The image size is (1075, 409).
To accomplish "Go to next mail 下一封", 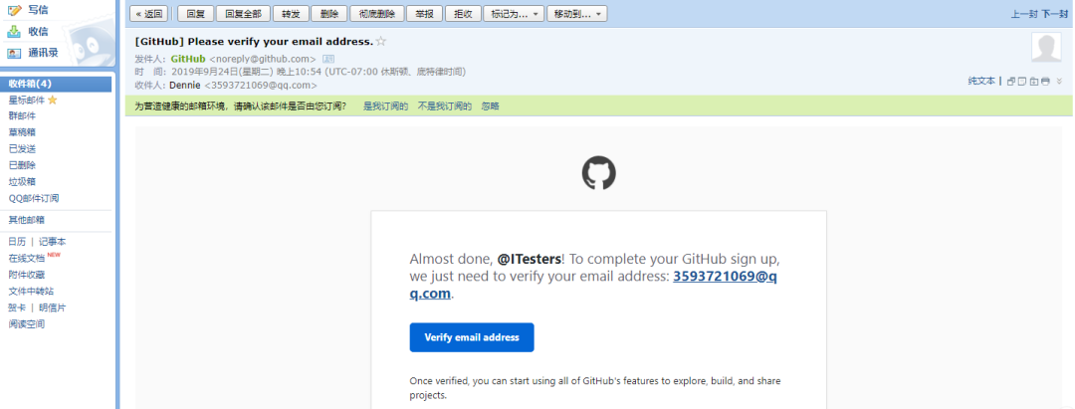I will (1054, 14).
